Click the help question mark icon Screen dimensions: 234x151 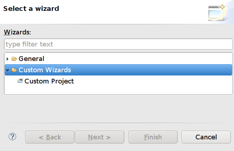click(13, 136)
